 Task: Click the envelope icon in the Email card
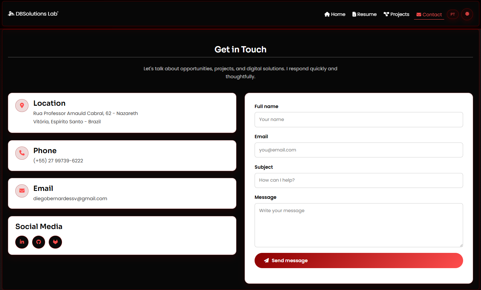pyautogui.click(x=22, y=191)
